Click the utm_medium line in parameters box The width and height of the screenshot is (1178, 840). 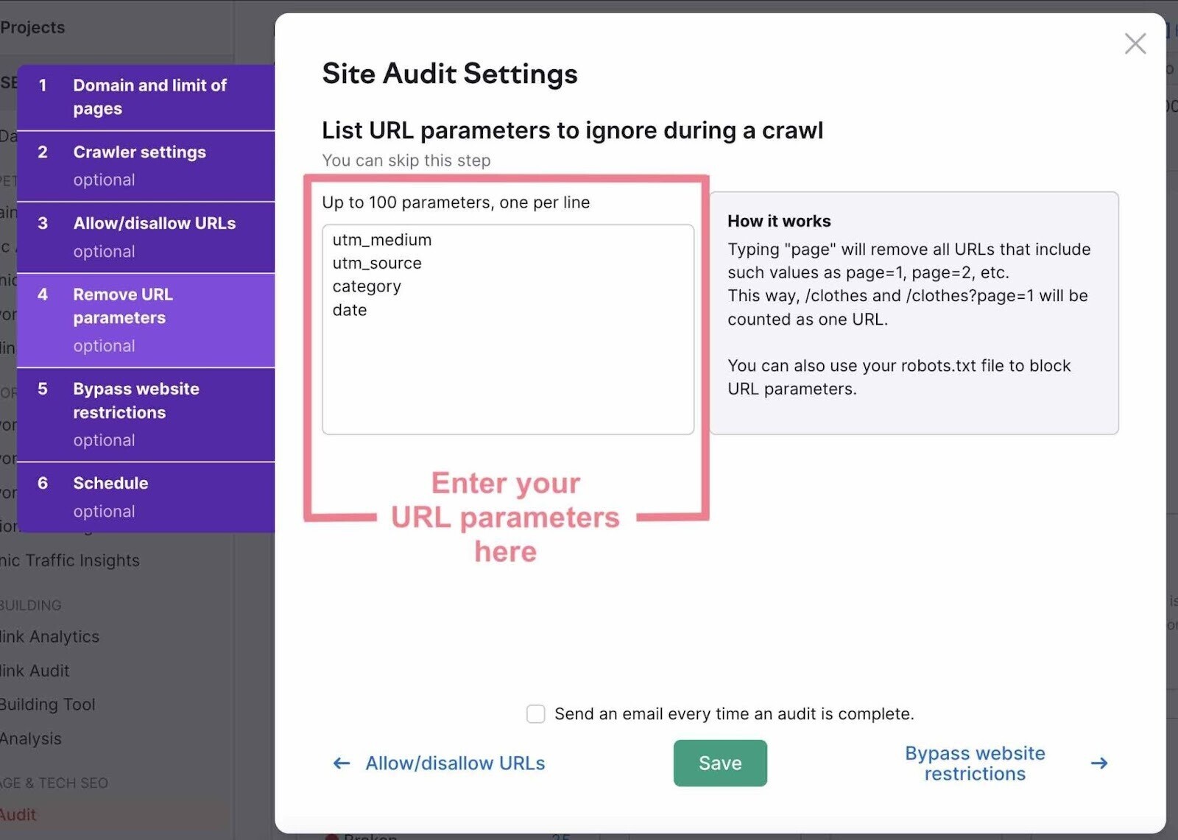click(x=382, y=240)
